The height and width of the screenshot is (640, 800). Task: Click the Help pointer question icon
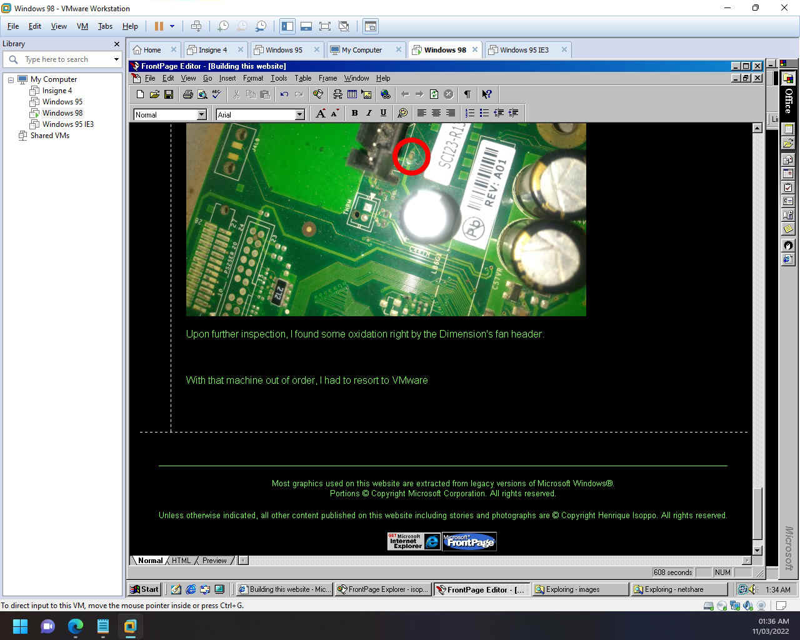(487, 94)
